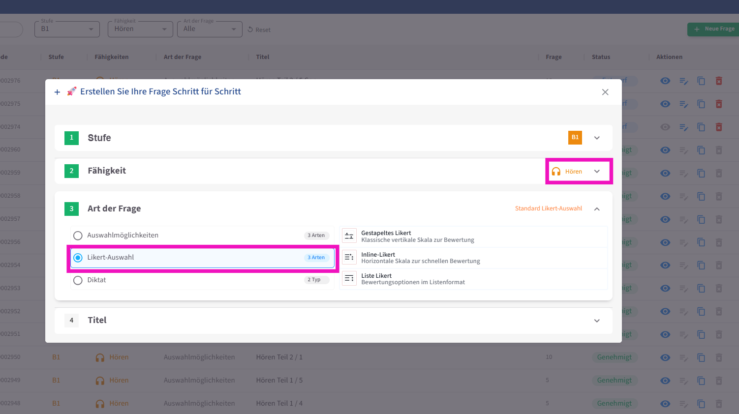Viewport: 739px width, 414px height.
Task: Expand the Titel step section
Action: coord(597,321)
